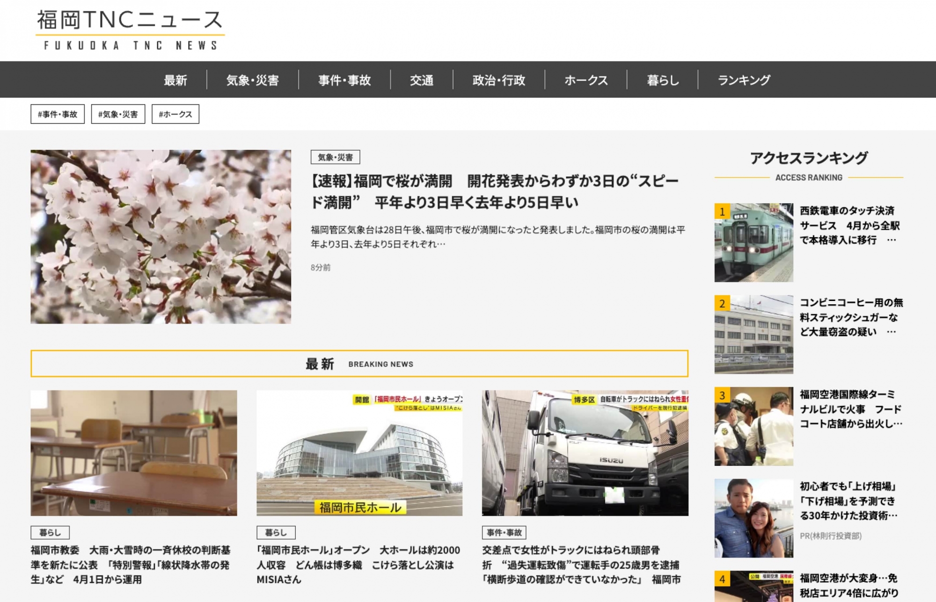Open the 福岡空港国際線ターミナルビルで火事 ranking headline

pyautogui.click(x=851, y=409)
